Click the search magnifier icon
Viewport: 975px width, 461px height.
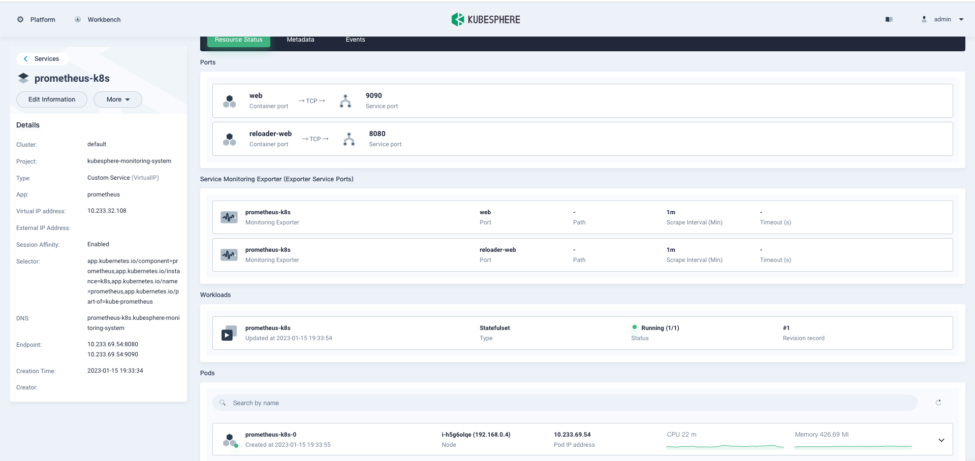coord(223,403)
